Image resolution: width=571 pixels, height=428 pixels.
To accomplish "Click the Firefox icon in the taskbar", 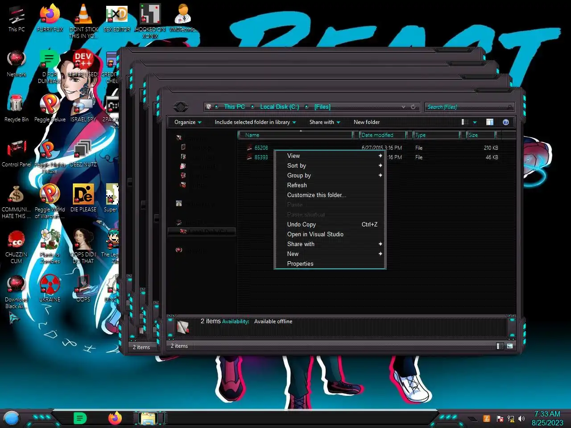I will click(x=115, y=418).
